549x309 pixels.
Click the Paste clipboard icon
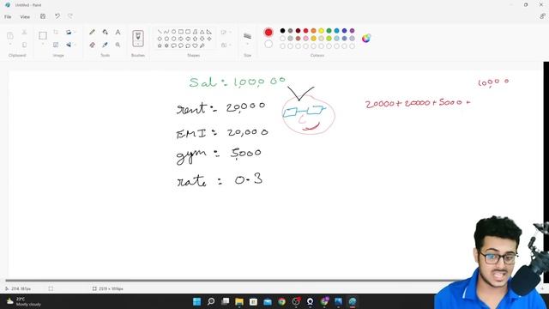point(10,35)
